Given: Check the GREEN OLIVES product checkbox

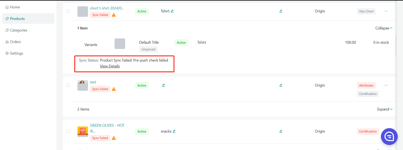Looking at the screenshot, I should pyautogui.click(x=68, y=131).
